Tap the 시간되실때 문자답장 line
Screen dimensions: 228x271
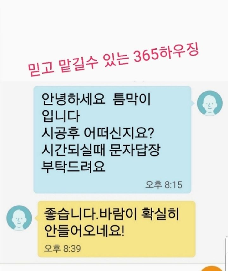[100, 150]
